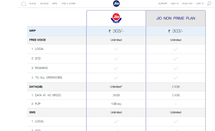Click Sign In link
215x131 pixels.
click(175, 4)
